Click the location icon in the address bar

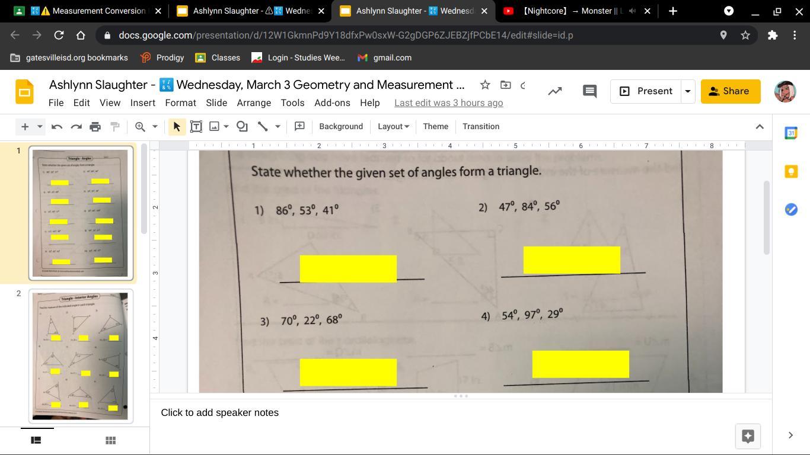723,36
